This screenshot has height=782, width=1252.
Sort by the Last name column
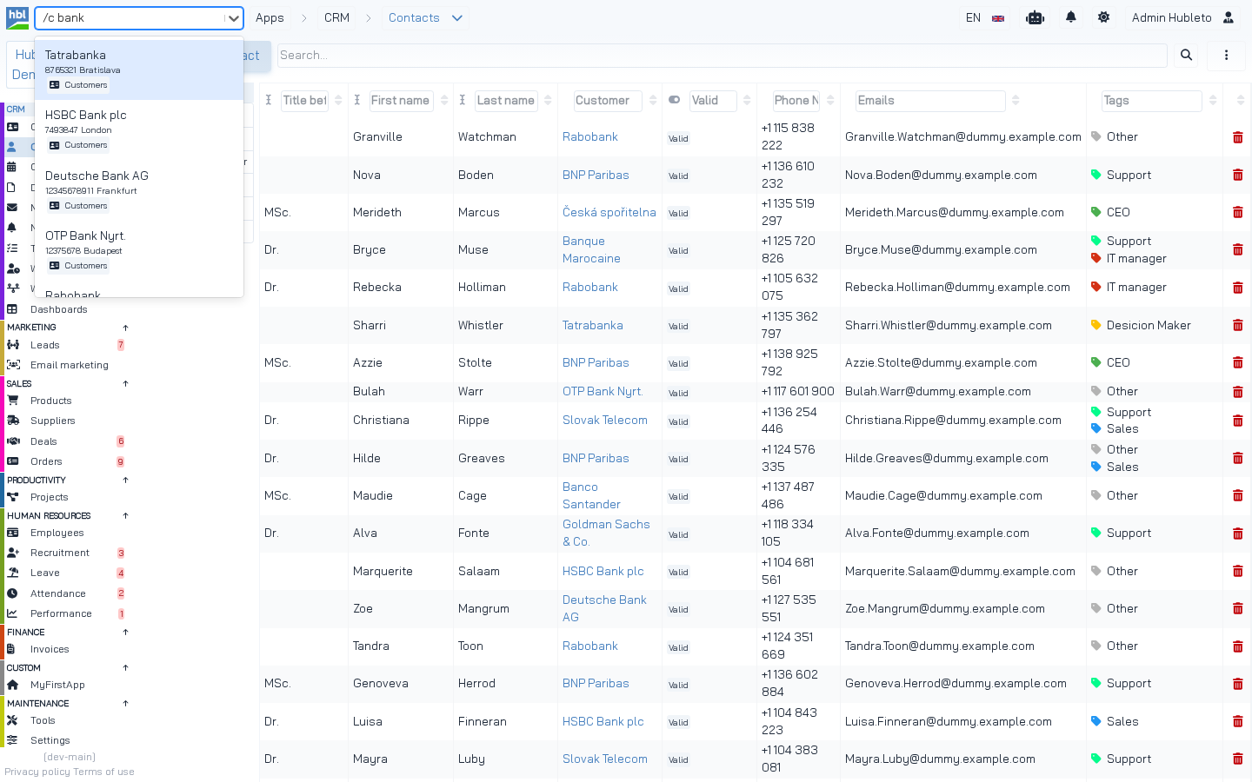548,101
